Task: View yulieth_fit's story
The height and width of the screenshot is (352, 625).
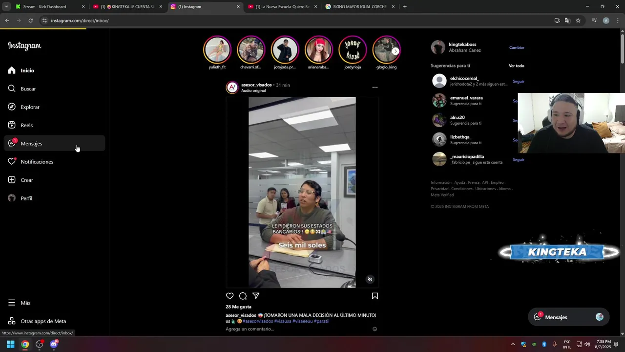Action: point(217,49)
